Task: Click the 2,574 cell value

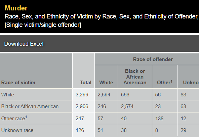Action: tap(127, 106)
